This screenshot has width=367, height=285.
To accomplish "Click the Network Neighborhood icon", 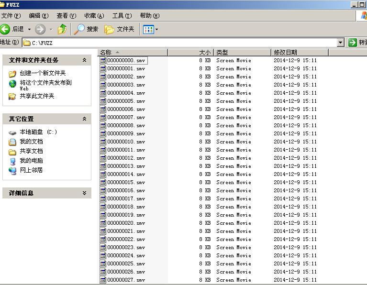I will click(12, 171).
